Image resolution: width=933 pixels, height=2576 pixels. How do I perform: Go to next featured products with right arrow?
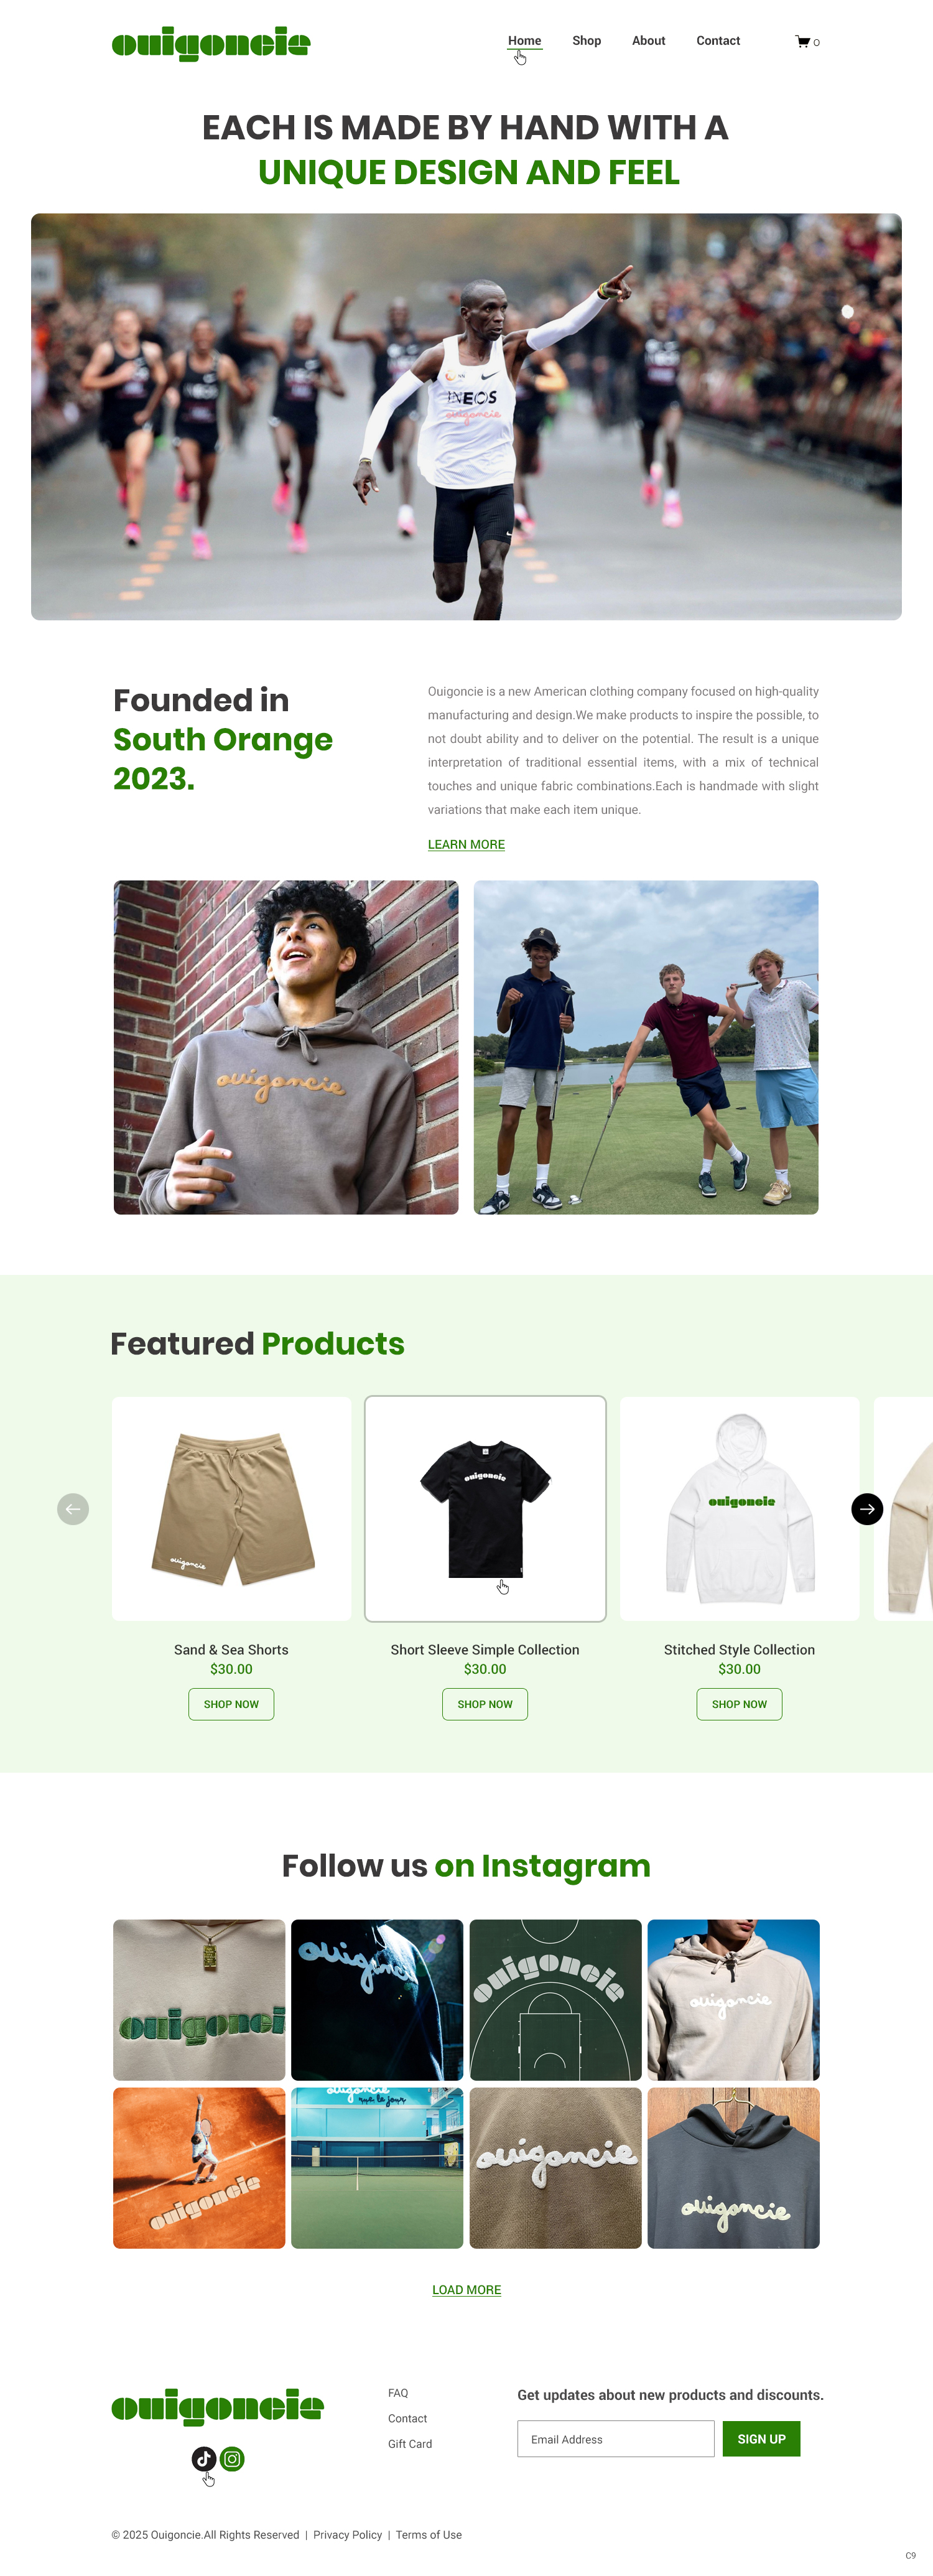pyautogui.click(x=867, y=1508)
